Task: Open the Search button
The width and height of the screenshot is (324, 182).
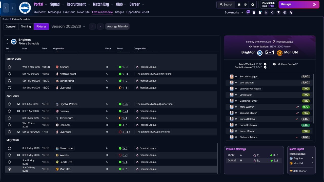Action: [226, 5]
